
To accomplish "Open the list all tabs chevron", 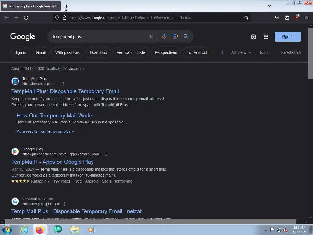I will 269,6.
